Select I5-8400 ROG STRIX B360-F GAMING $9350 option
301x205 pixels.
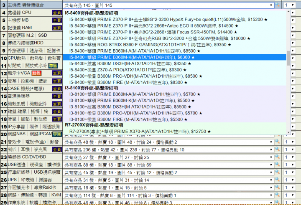(174, 45)
